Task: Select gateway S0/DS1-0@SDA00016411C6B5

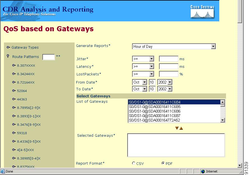Action: pyautogui.click(x=174, y=107)
